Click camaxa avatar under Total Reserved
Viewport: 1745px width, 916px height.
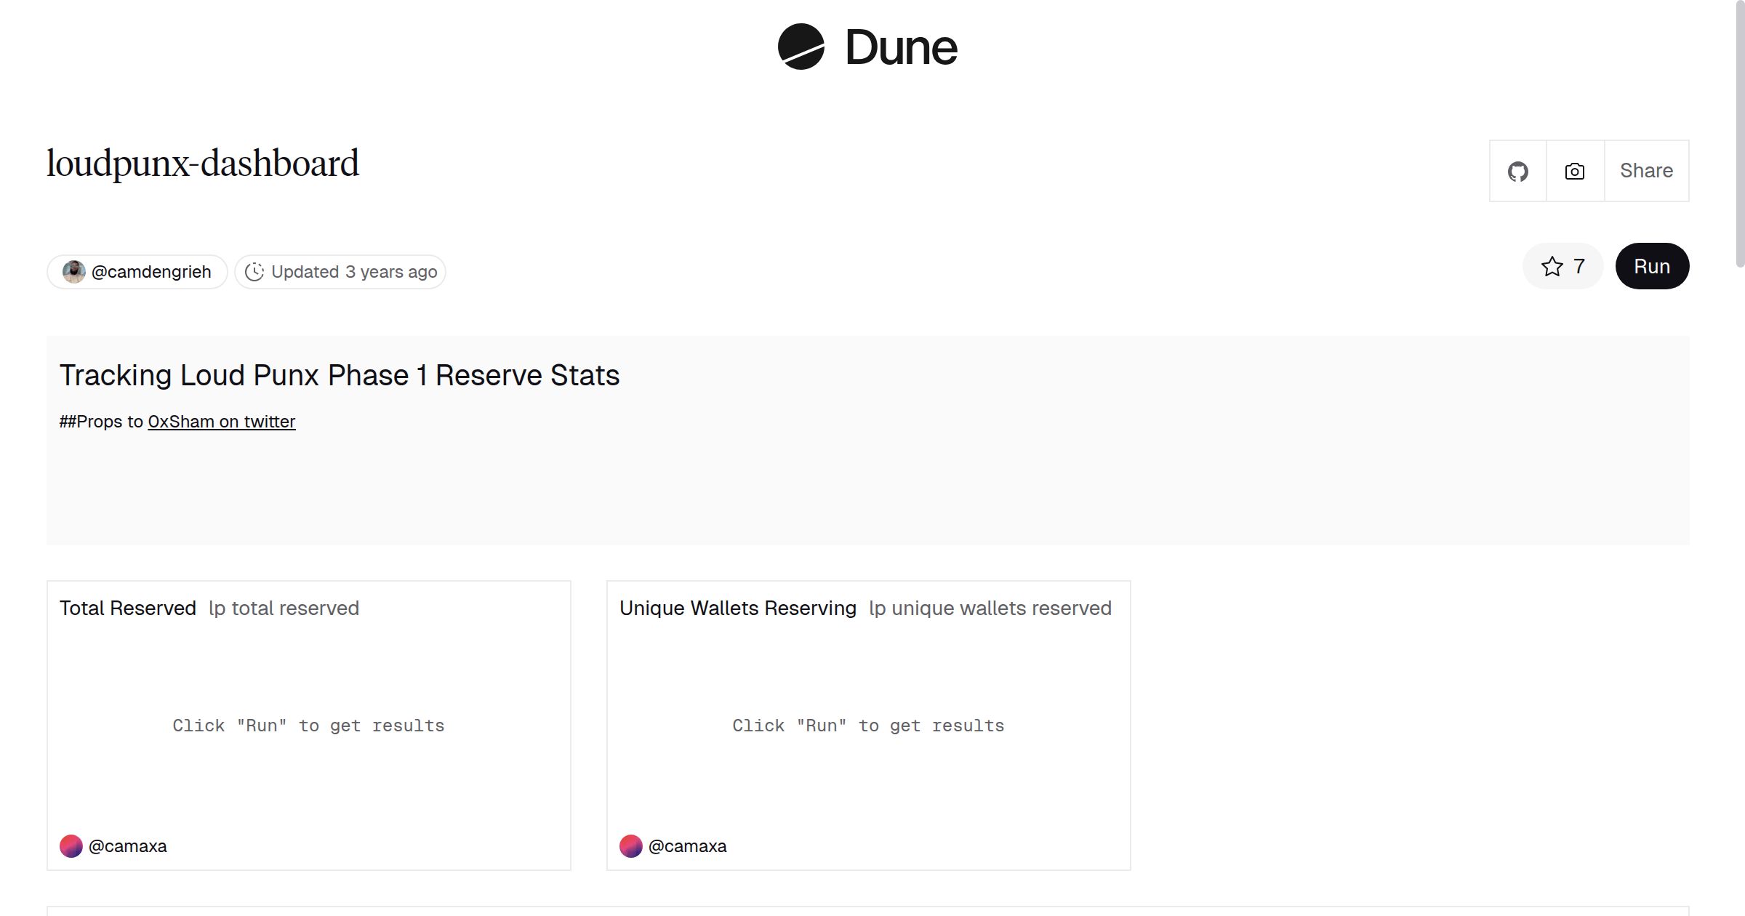tap(71, 846)
